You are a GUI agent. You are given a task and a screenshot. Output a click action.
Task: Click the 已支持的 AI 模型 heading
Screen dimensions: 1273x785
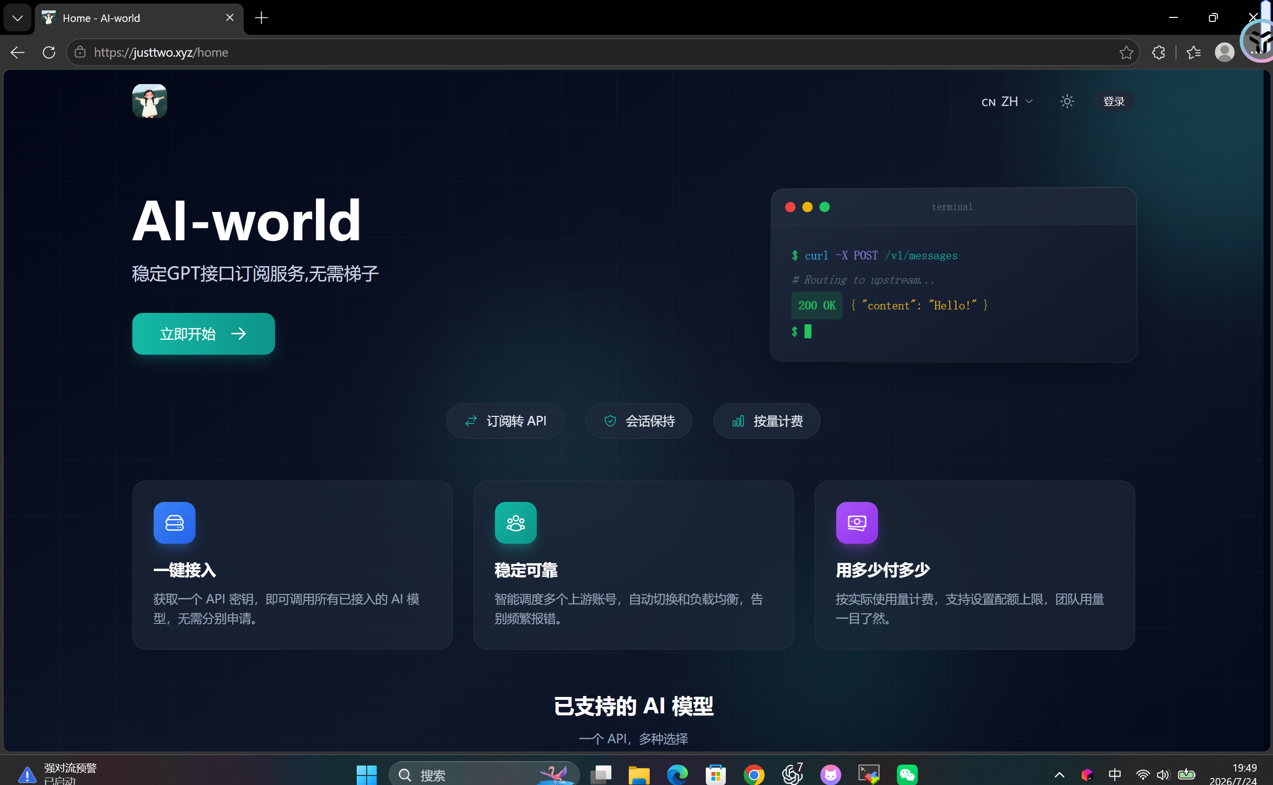pos(633,706)
